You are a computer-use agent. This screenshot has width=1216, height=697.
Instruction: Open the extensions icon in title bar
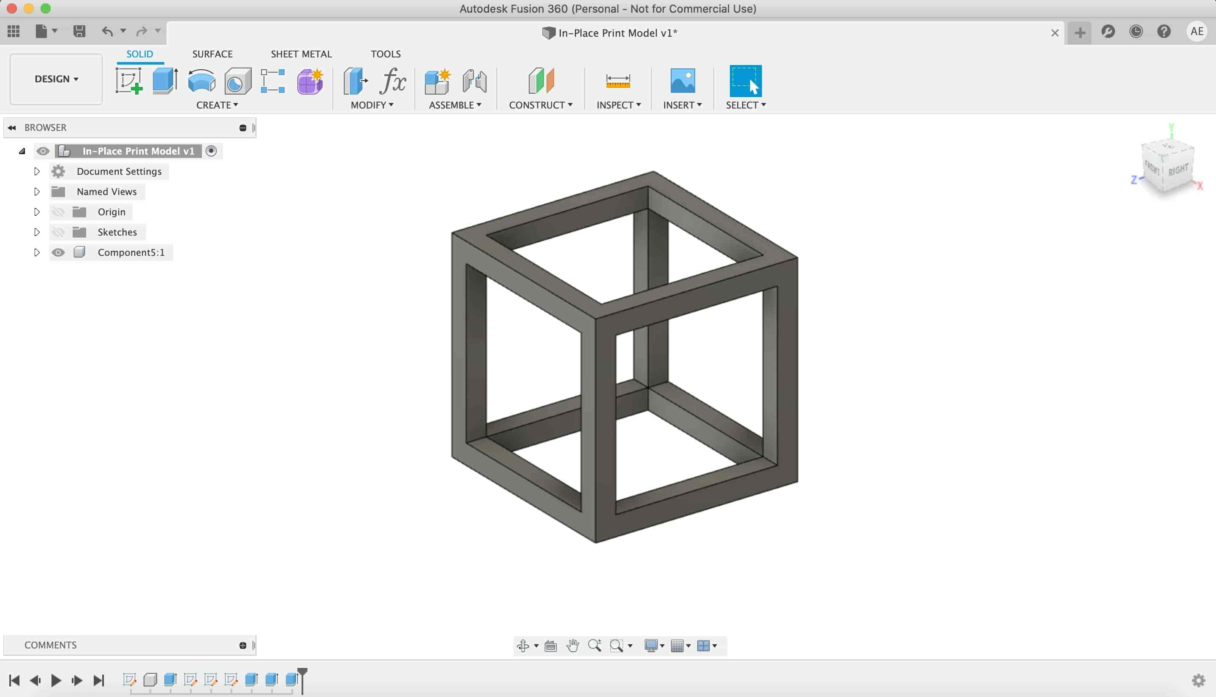[x=1108, y=32]
